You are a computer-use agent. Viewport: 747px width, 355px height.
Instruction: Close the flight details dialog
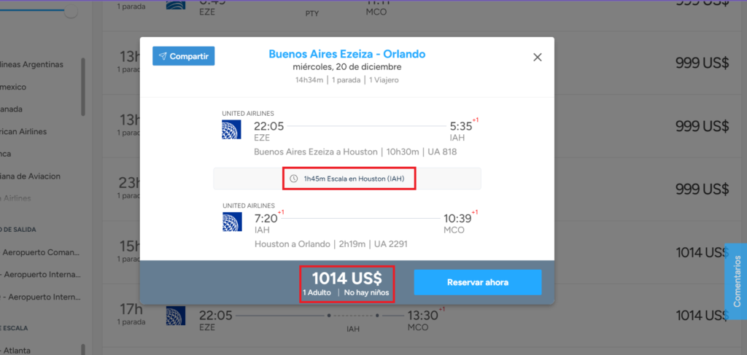(x=538, y=58)
